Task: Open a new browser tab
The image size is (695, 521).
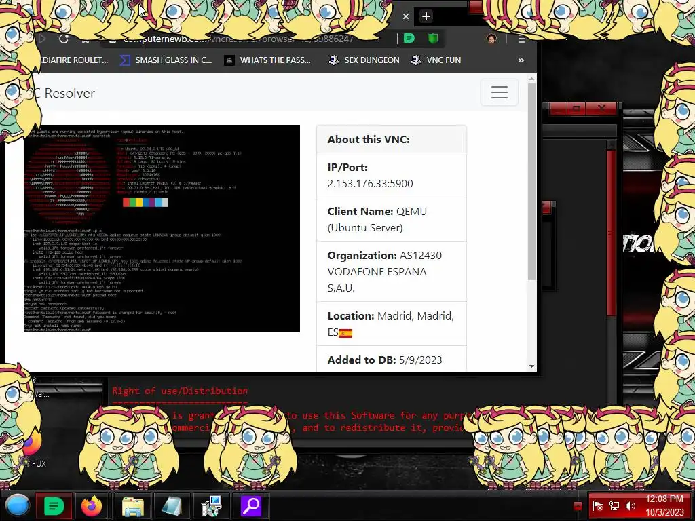Action: [426, 16]
